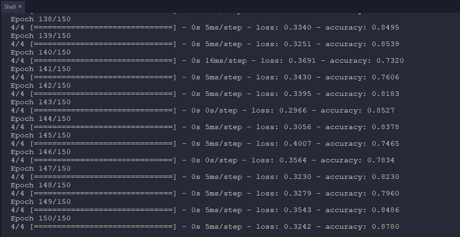
Task: Click the text 'Epoch 144/150'
Action: coord(41,118)
